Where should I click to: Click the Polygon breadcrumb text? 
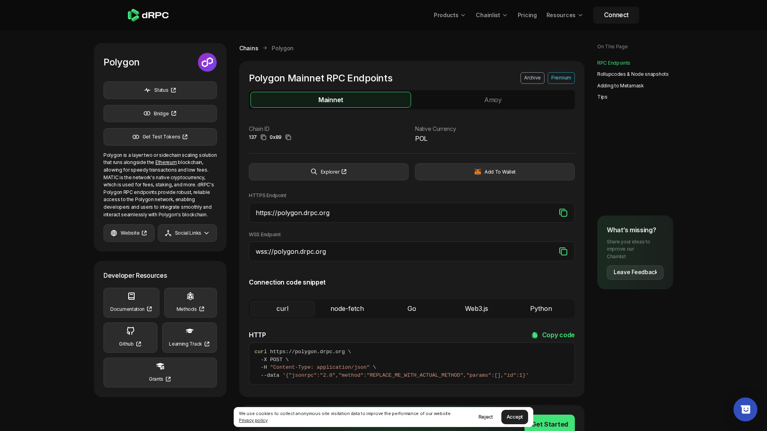click(x=282, y=48)
